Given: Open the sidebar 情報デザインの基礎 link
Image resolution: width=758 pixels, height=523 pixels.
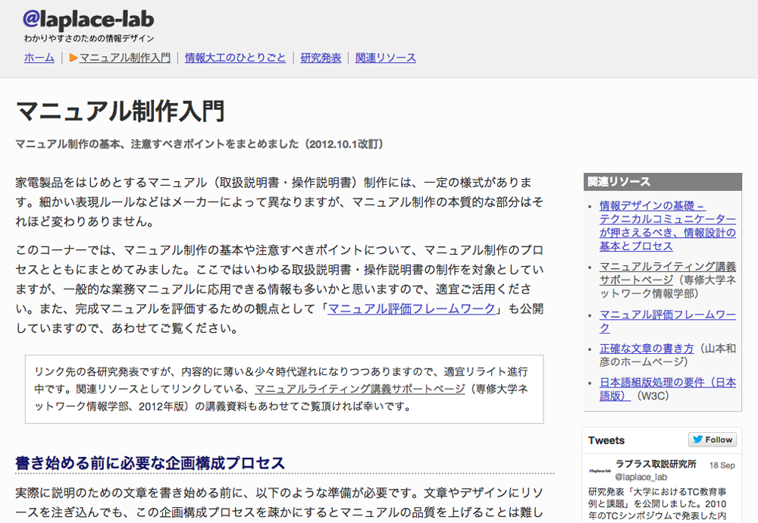Looking at the screenshot, I should pos(667,226).
